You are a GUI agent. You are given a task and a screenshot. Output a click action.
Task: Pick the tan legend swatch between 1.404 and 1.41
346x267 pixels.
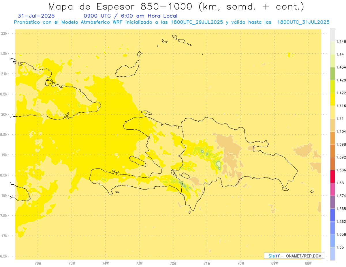332,125
